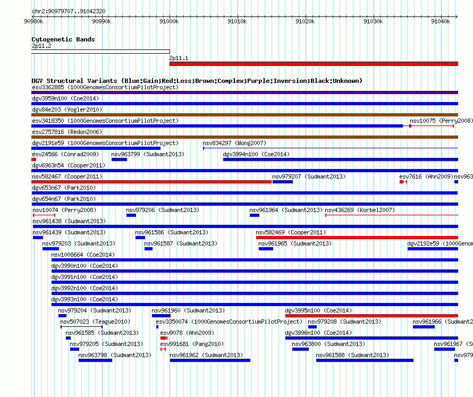Screen dimensions: 473x397
Task: Select the dgv3959n100 (Coe2014) variant label
Action: coord(65,98)
